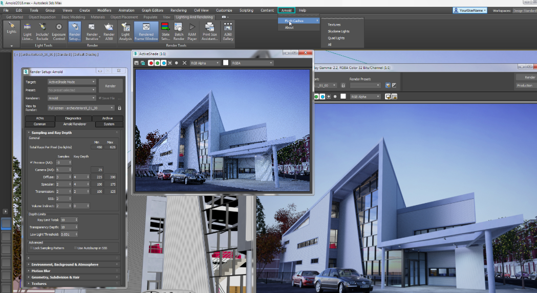The height and width of the screenshot is (293, 537).
Task: Toggle green channel in ActiveShade window
Action: coord(157,63)
